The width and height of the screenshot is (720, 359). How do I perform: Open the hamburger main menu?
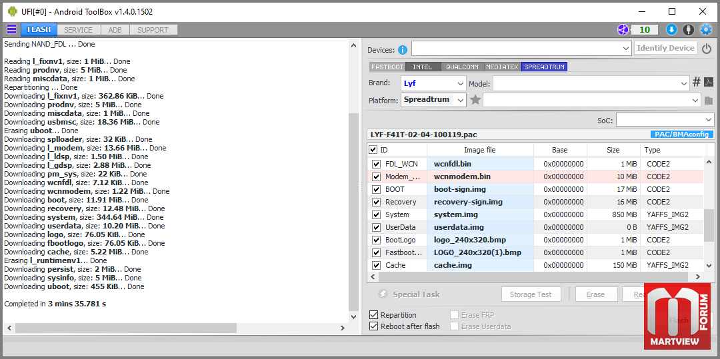coord(11,30)
